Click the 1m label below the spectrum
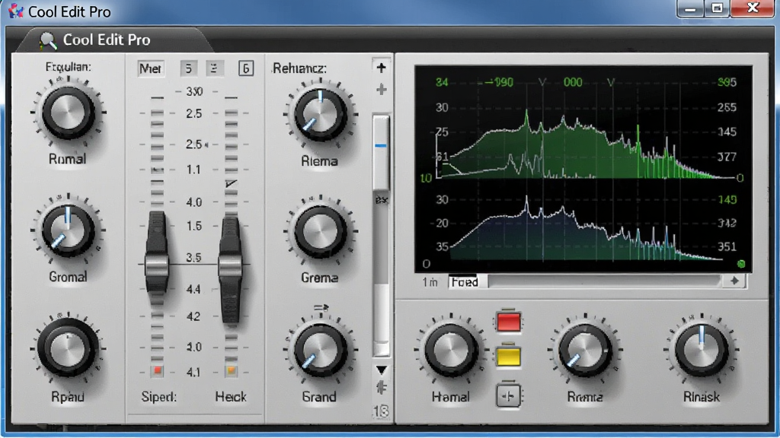 point(430,282)
